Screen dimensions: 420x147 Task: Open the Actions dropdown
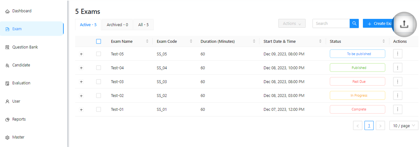click(292, 24)
